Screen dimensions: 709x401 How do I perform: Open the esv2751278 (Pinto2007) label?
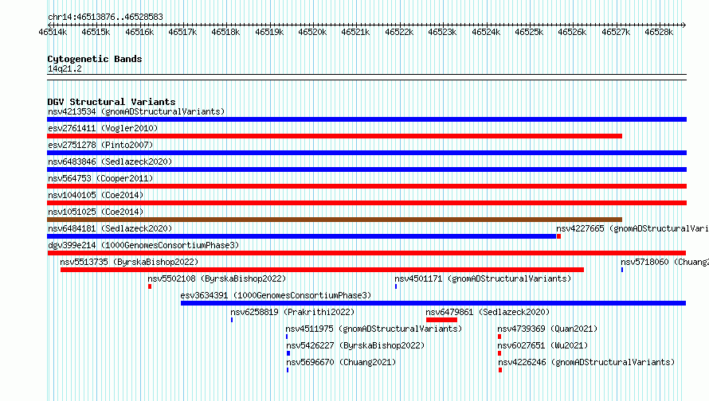[x=100, y=145]
